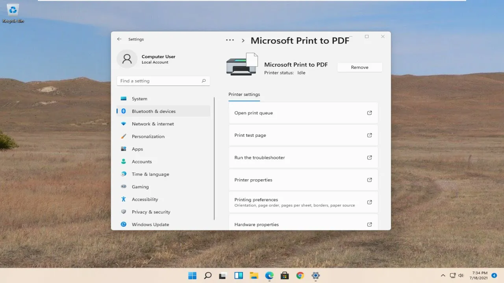Open the Accounts settings page
Screen dimensions: 504x283
[163, 162]
